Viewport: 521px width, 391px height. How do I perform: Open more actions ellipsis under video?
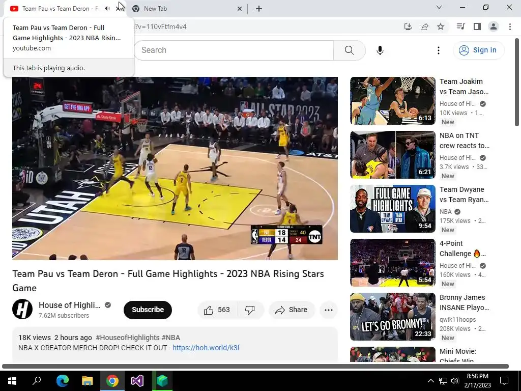(x=328, y=310)
